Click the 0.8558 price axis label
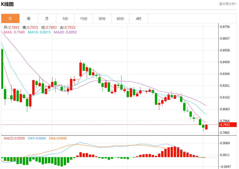This screenshot has height=169, width=239. click(x=225, y=50)
